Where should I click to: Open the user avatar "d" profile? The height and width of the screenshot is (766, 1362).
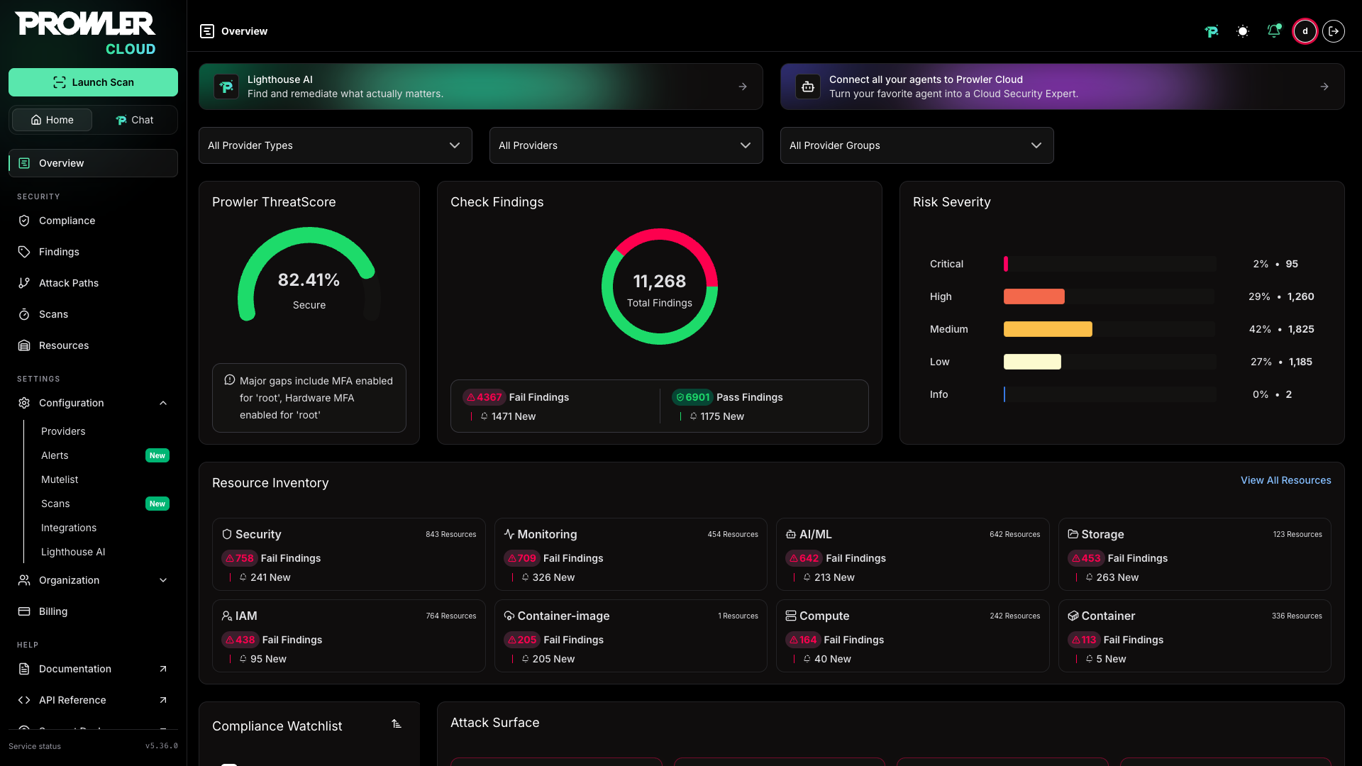point(1305,31)
